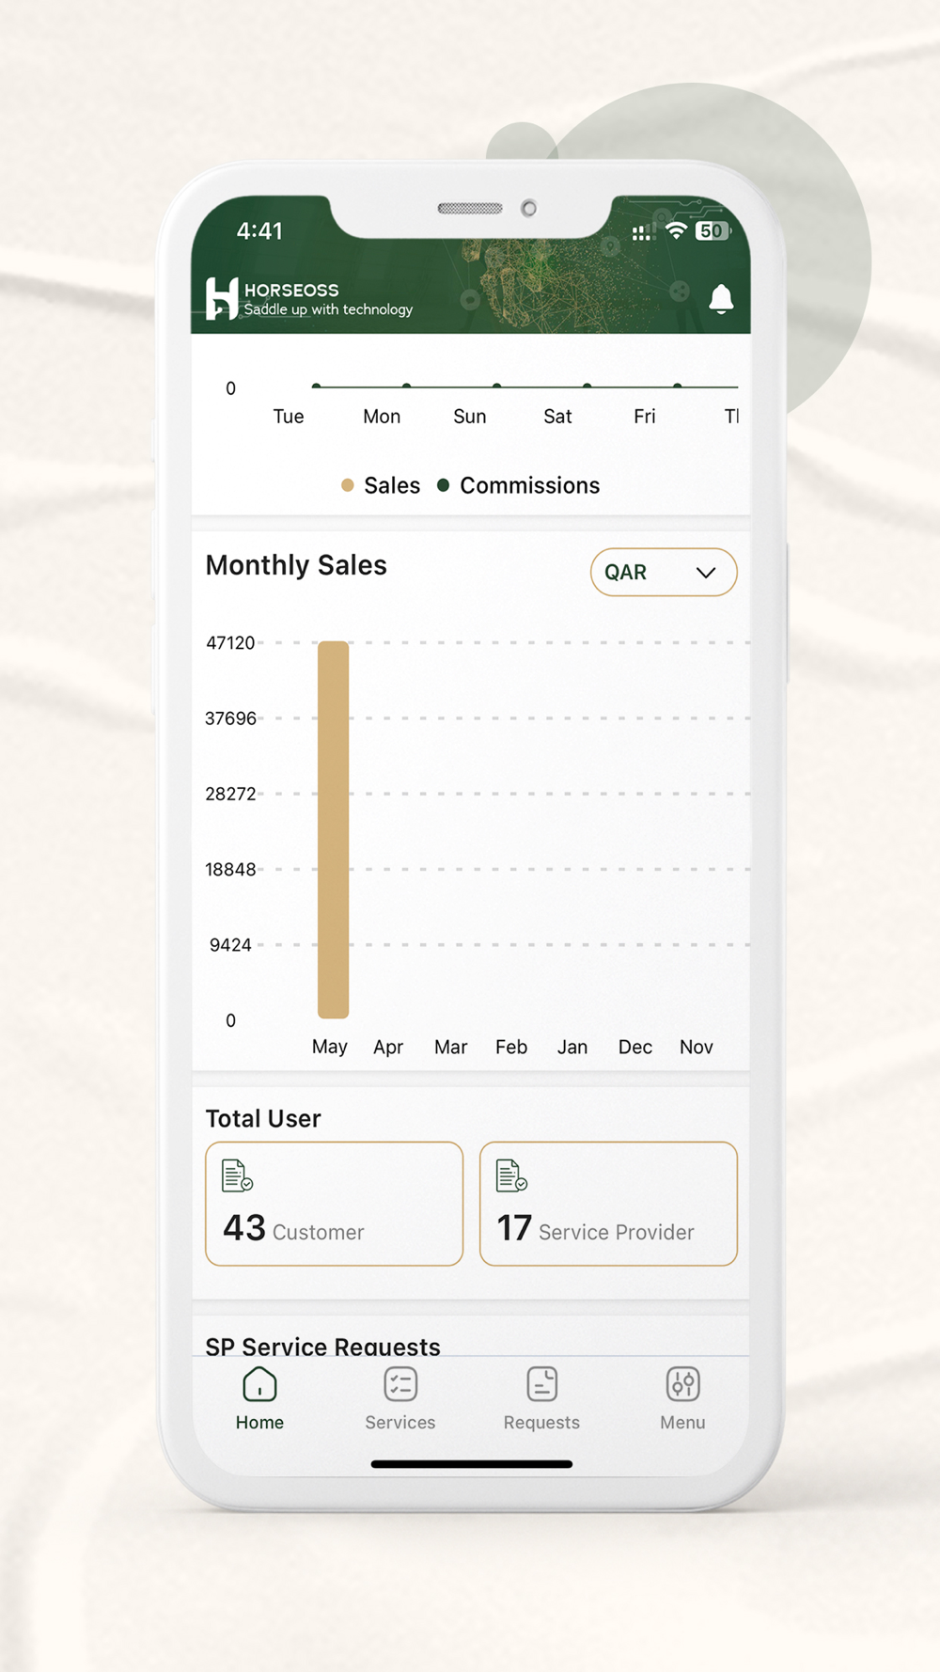
Task: Tap the Wi-Fi status icon
Action: (x=675, y=231)
